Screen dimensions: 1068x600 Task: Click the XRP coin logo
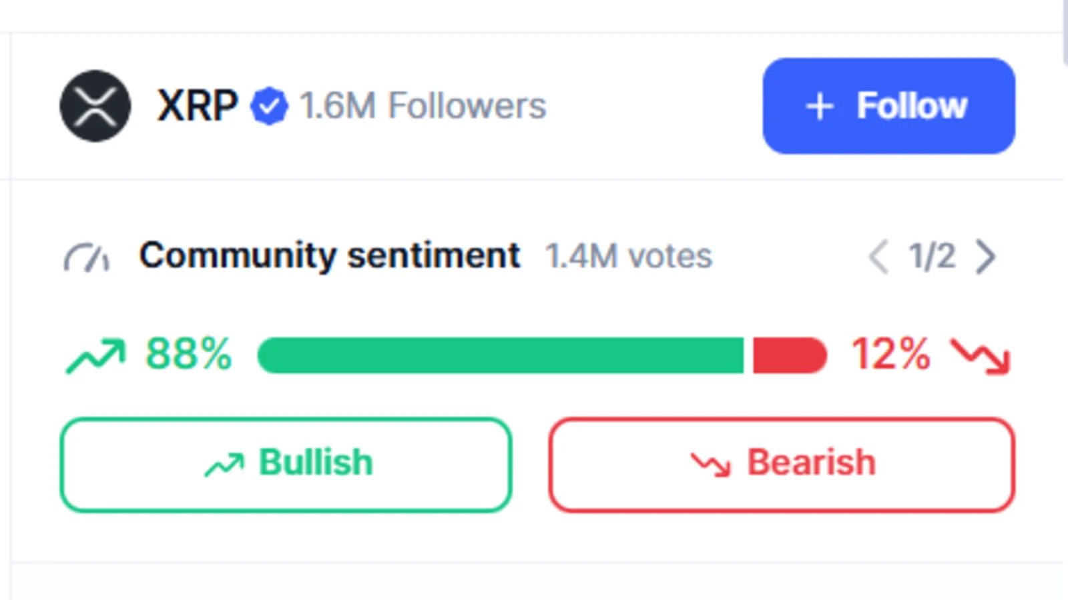pyautogui.click(x=95, y=106)
